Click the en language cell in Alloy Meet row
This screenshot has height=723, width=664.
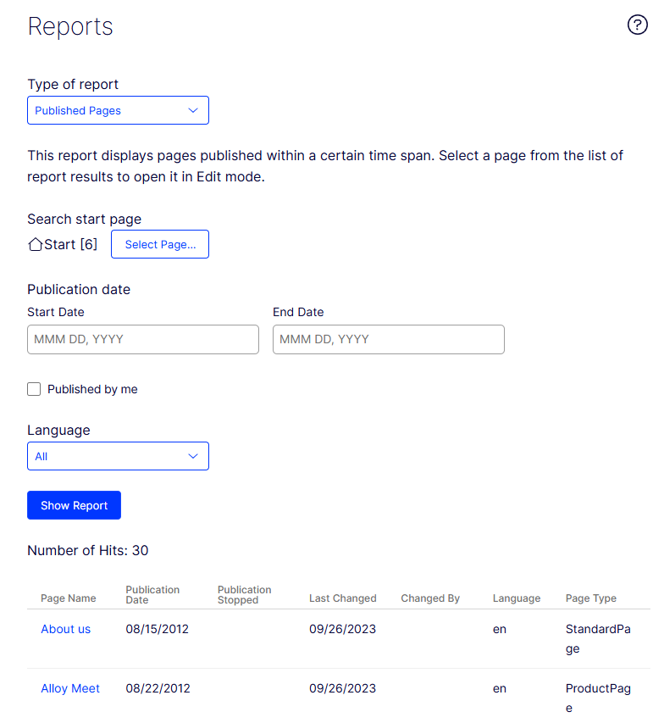pos(500,688)
